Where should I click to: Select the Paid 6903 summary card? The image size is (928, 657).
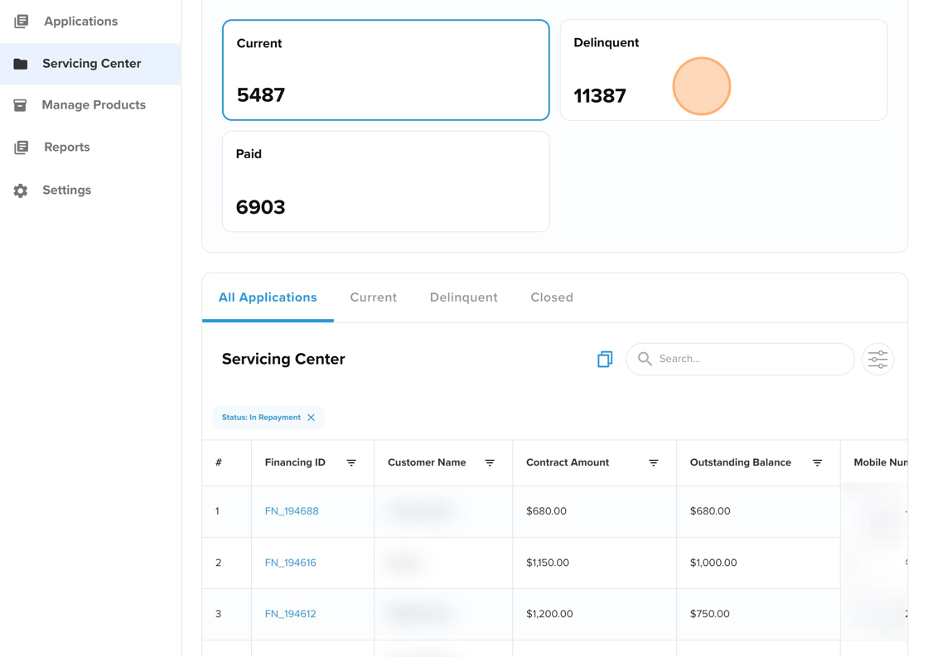click(x=386, y=181)
